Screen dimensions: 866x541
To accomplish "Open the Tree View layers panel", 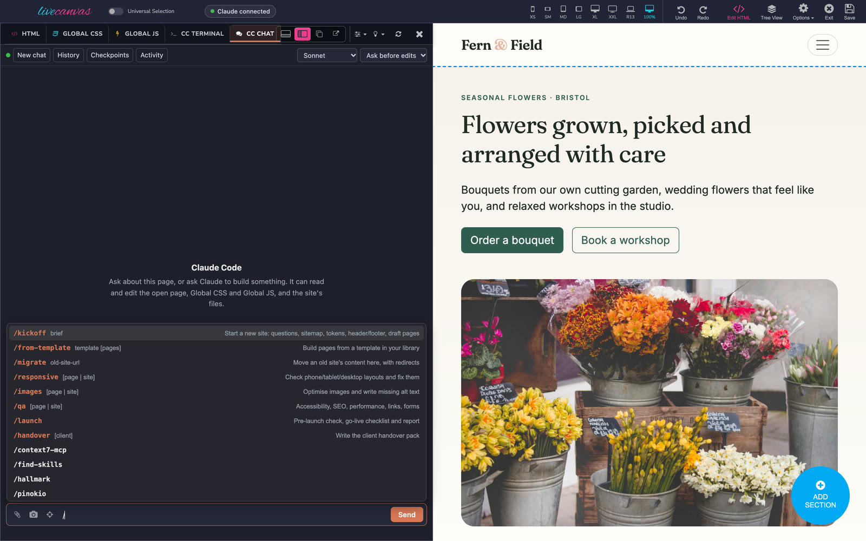I will coord(771,12).
